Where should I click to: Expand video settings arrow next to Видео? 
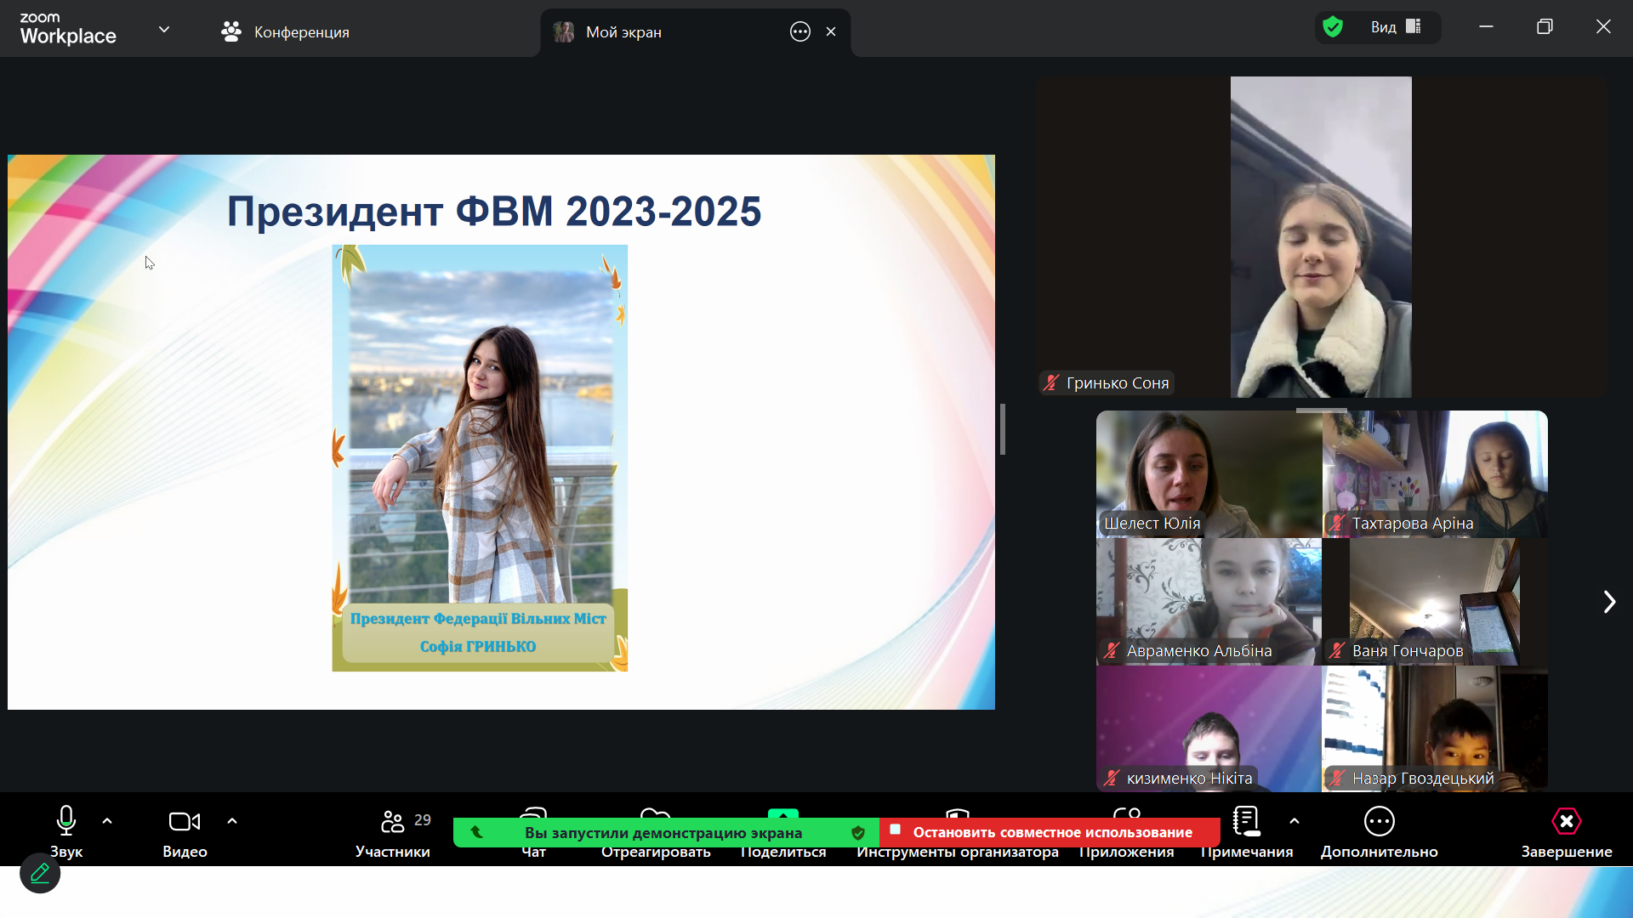[x=232, y=821]
